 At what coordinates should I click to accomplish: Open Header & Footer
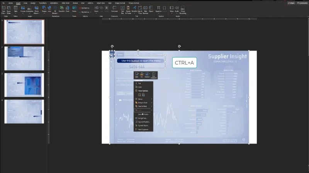[128, 10]
